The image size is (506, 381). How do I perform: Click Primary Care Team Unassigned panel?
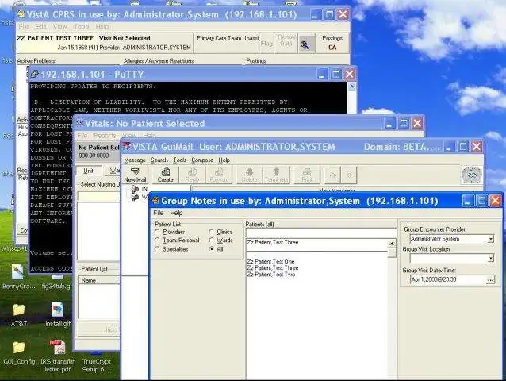(227, 42)
